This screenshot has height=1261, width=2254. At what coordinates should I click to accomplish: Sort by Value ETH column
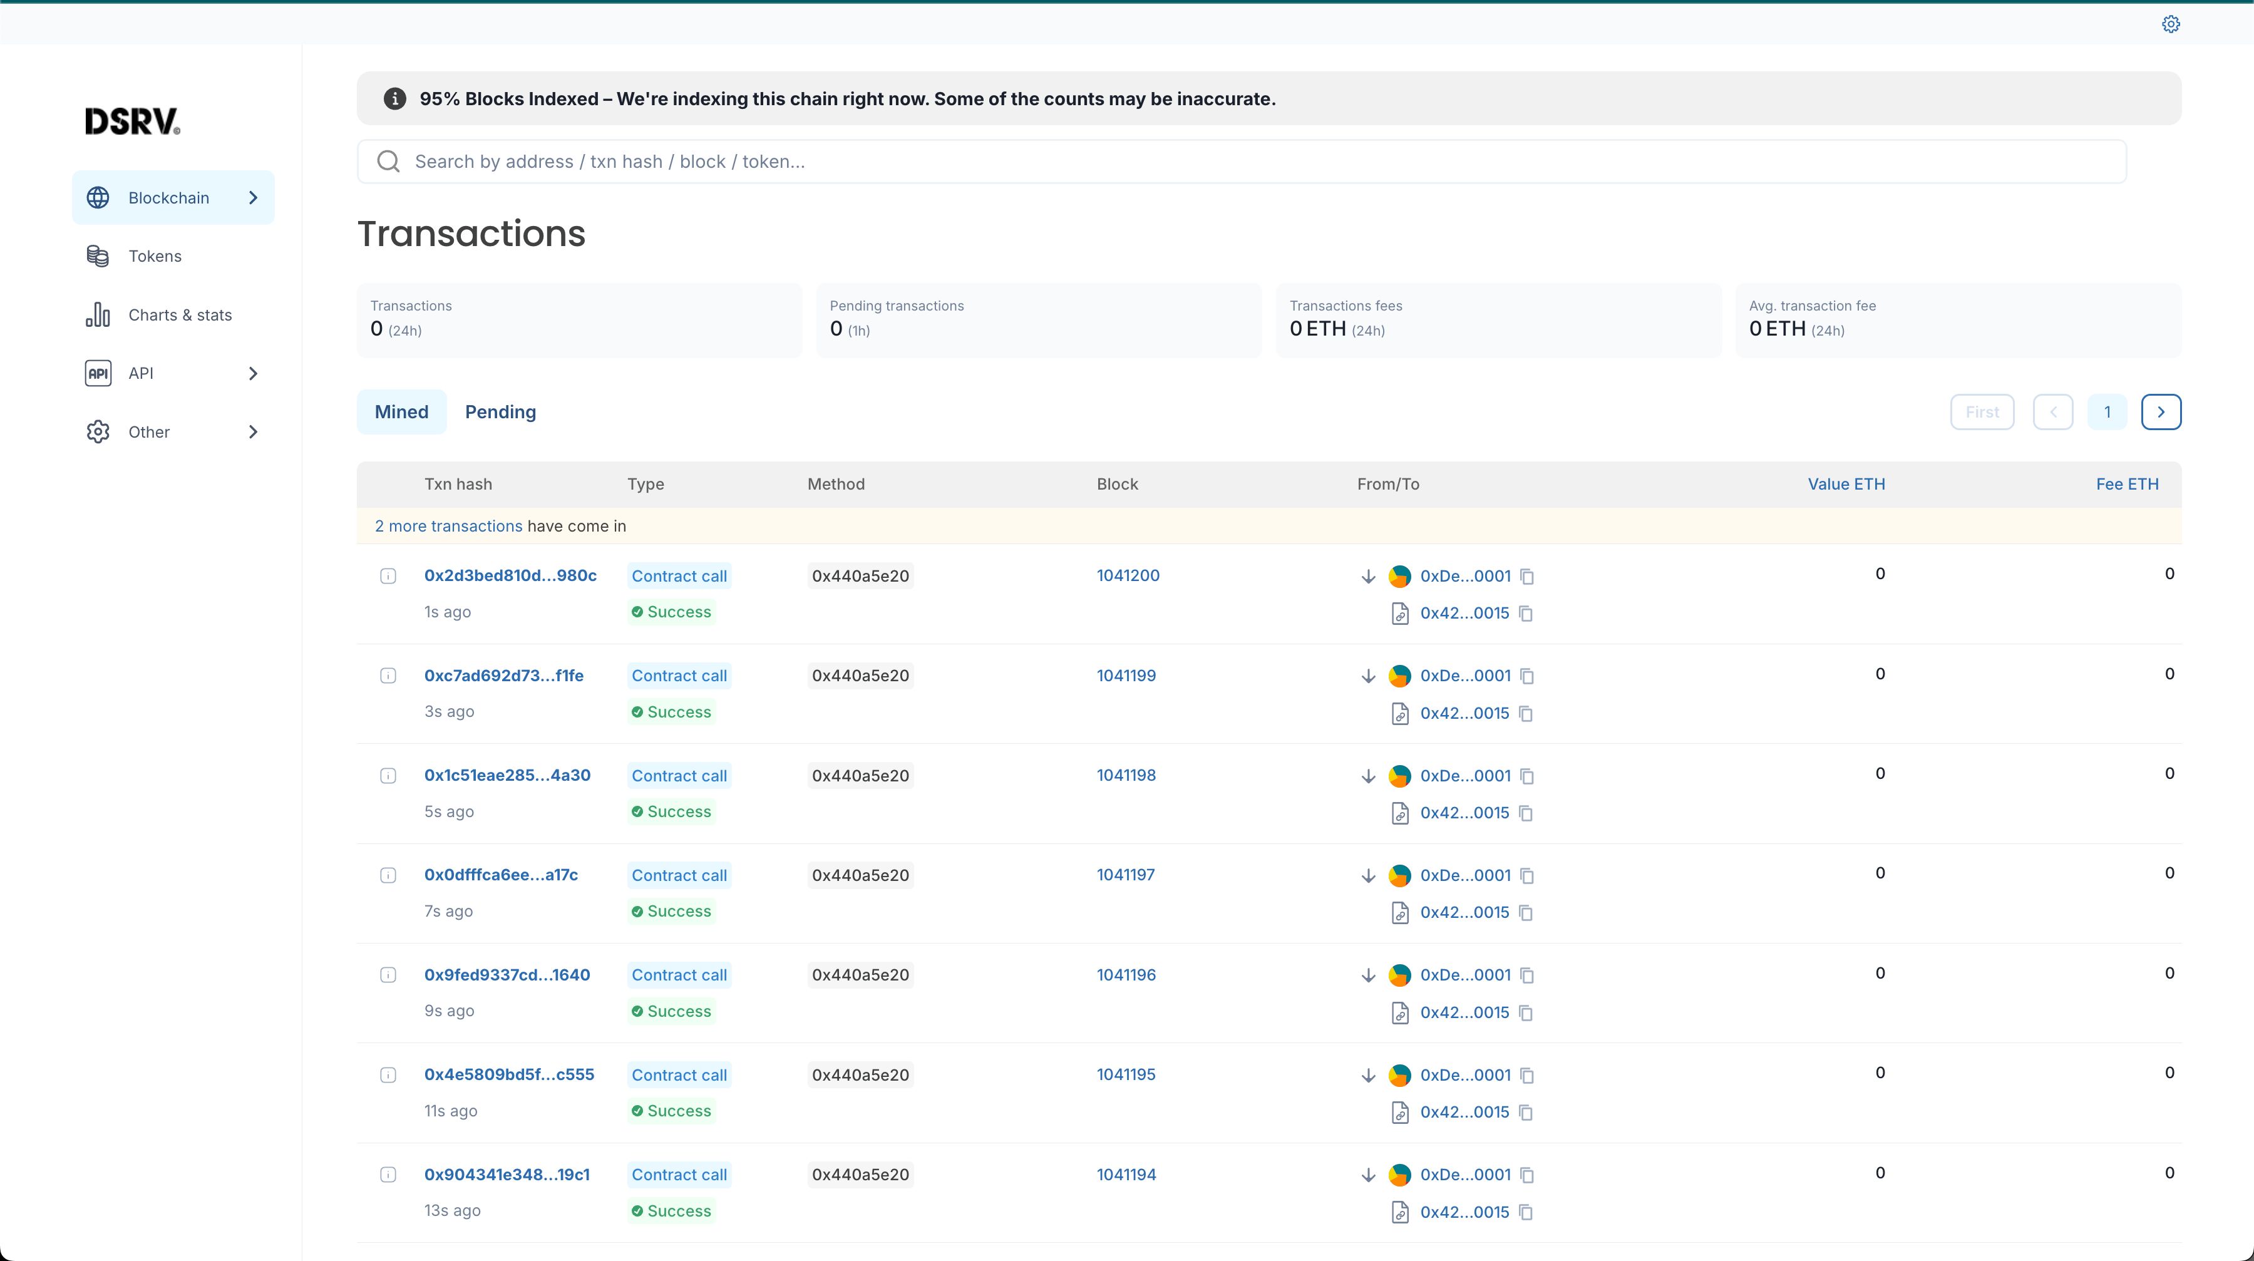pos(1846,484)
